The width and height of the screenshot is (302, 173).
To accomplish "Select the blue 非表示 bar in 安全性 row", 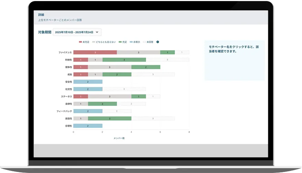I will pyautogui.click(x=88, y=82).
